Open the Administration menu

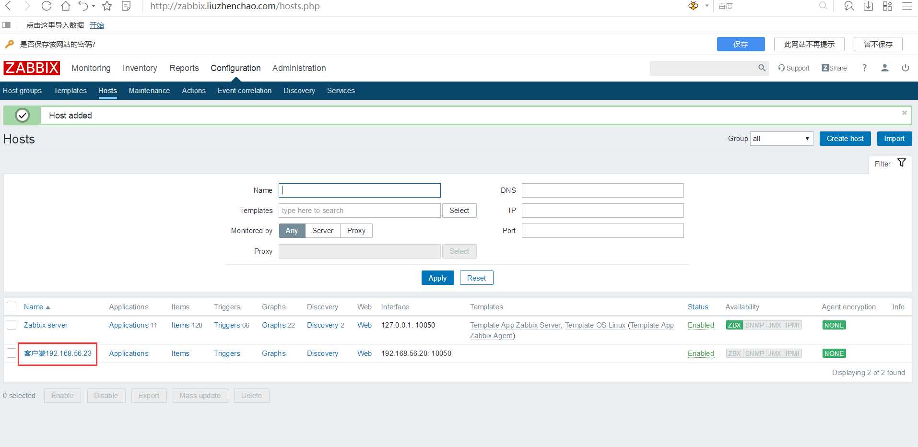[299, 68]
